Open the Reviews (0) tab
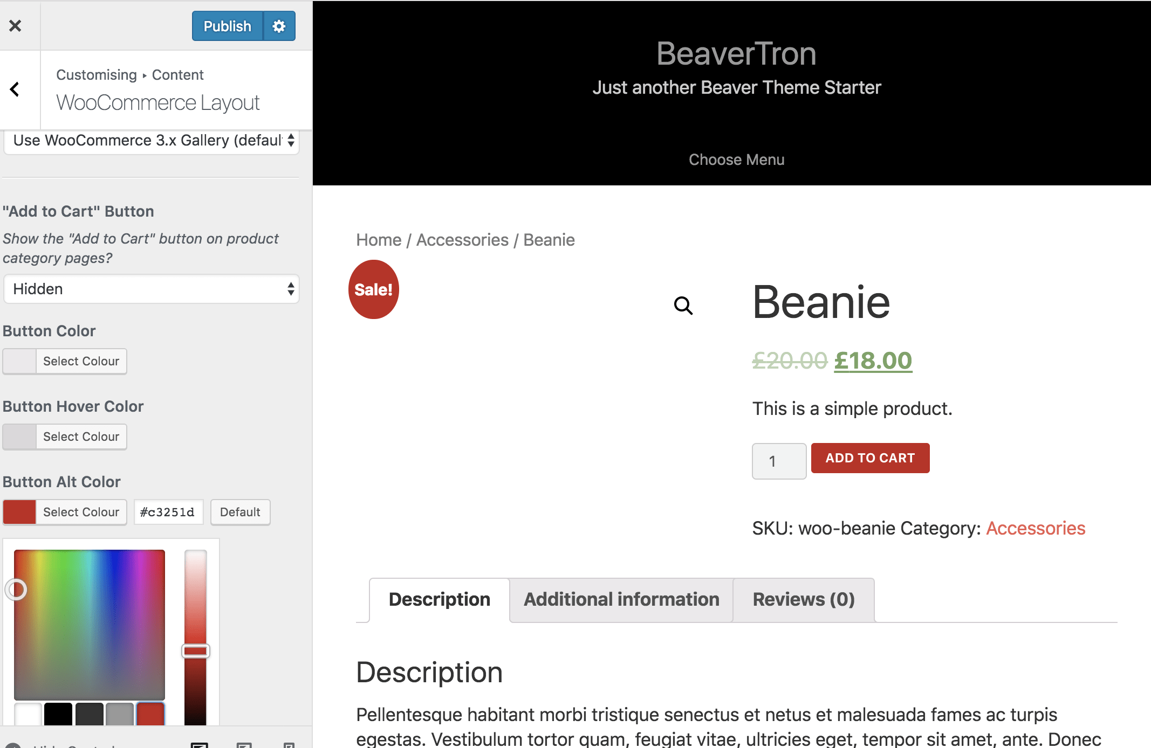1151x748 pixels. pos(804,600)
